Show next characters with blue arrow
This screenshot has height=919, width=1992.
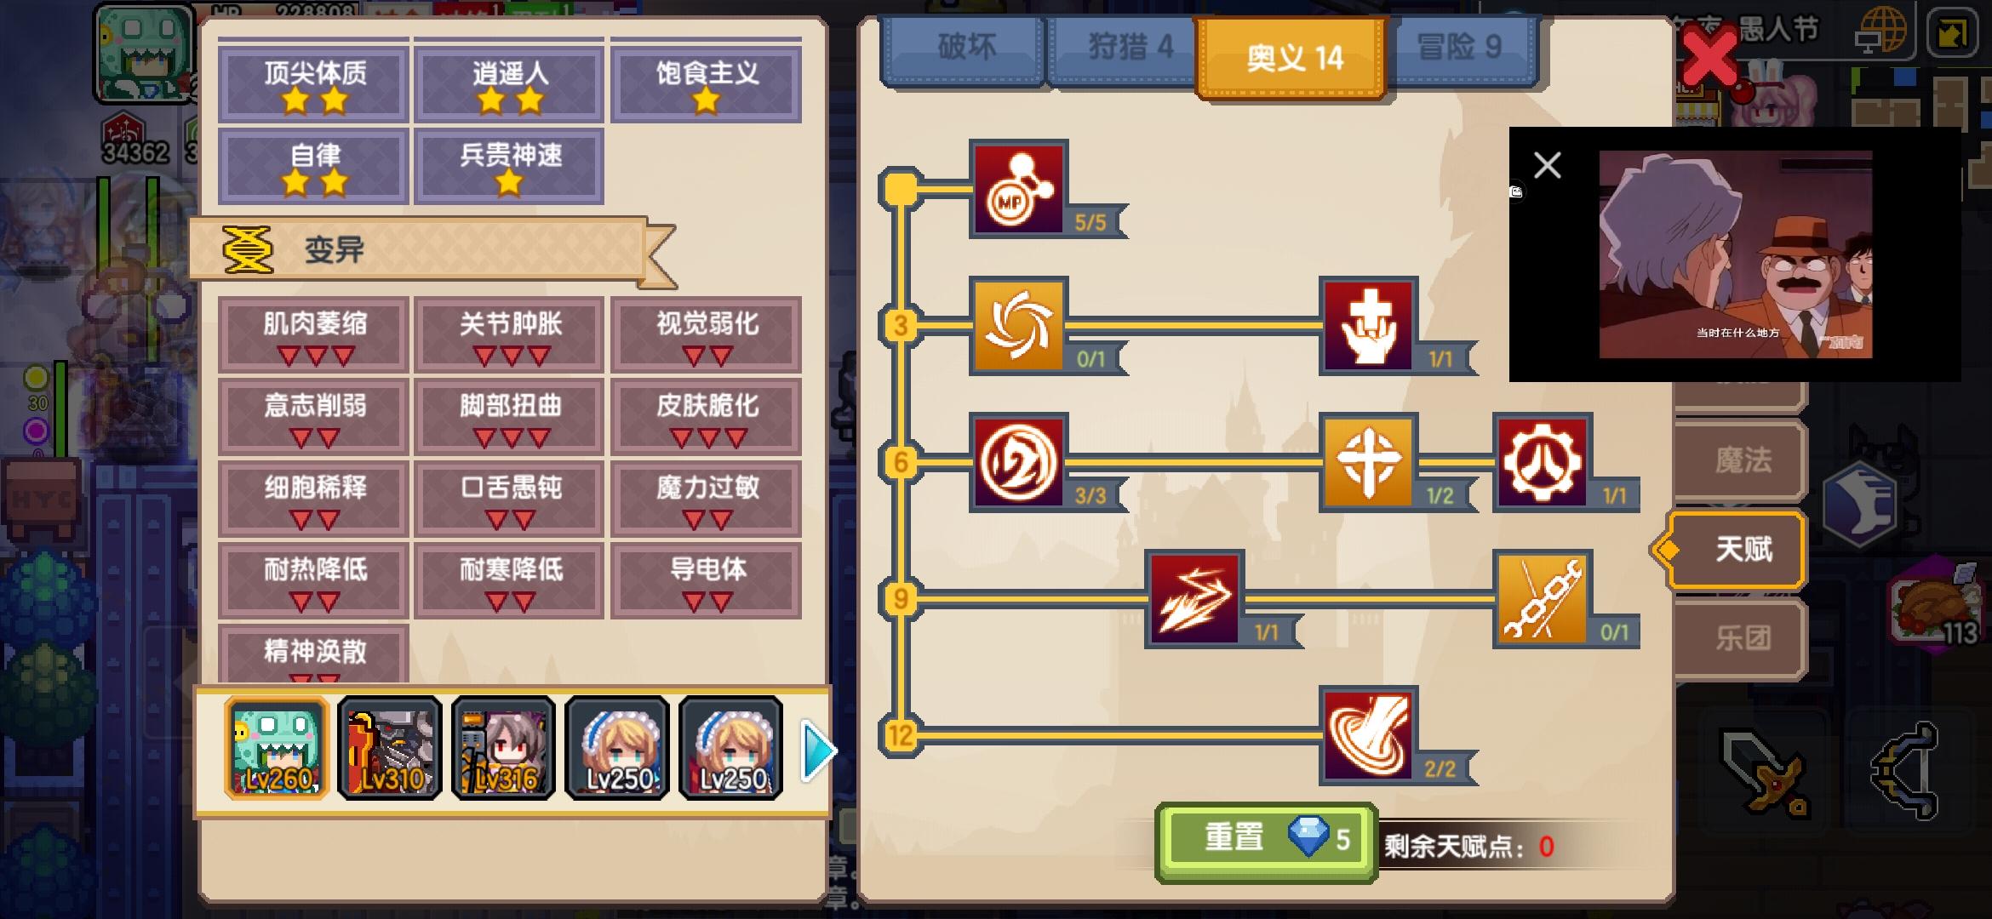pyautogui.click(x=818, y=751)
